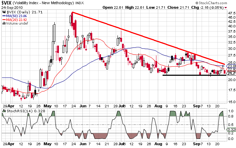236x148 pixels.
Task: Click the black 21.7 price tag on right axis
Action: coord(231,73)
